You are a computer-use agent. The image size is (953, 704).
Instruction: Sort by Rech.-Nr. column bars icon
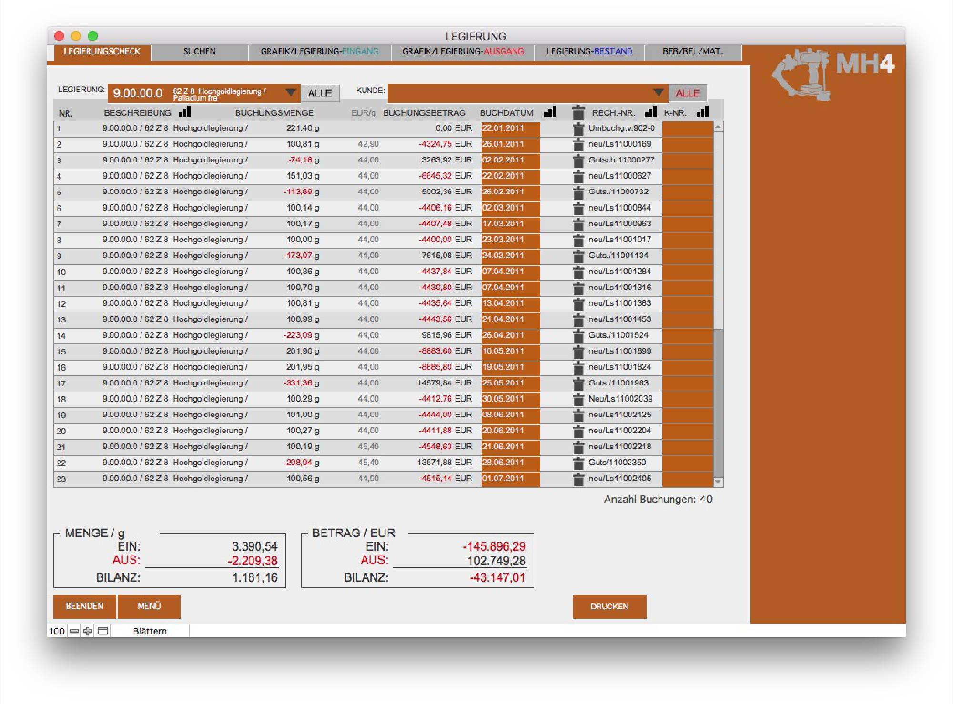click(651, 112)
